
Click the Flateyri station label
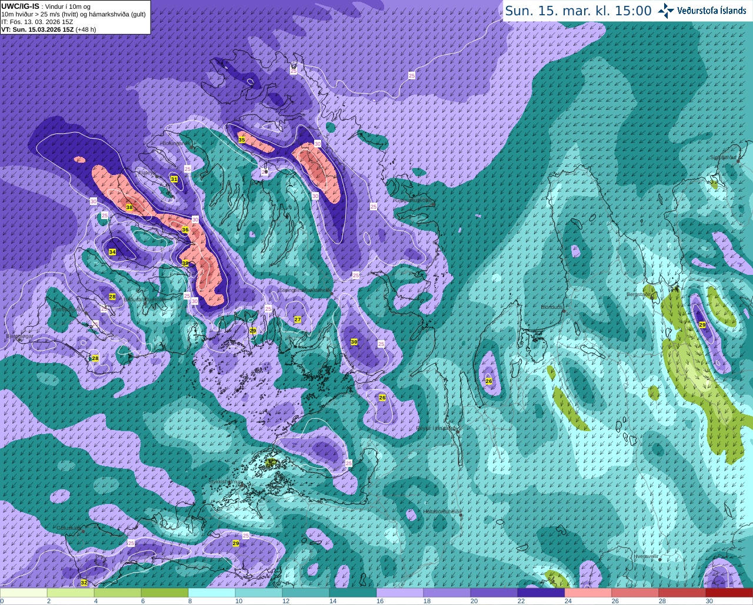146,173
